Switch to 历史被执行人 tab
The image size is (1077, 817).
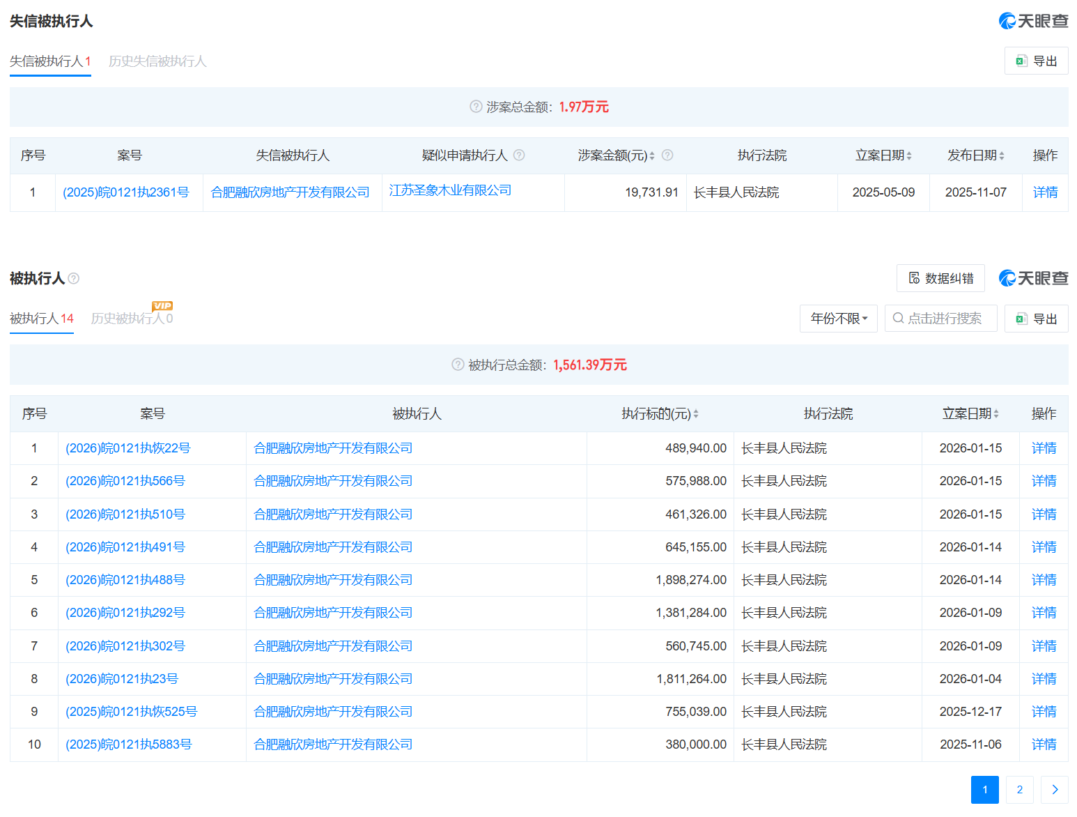tap(131, 319)
